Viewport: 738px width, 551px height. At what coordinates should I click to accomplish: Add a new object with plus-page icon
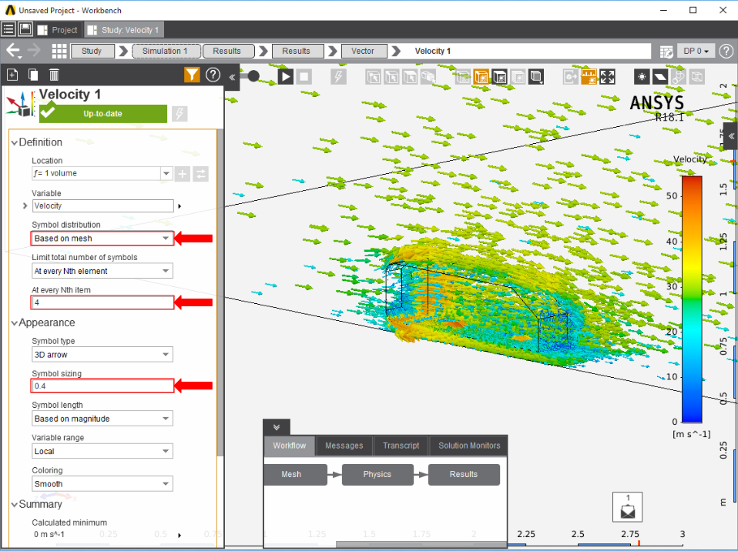pos(12,75)
